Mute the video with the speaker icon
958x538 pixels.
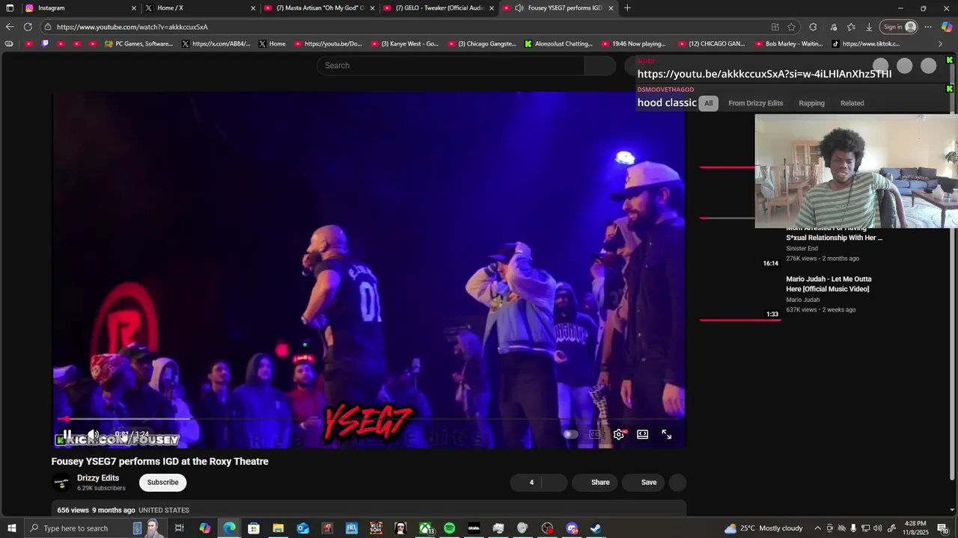pos(93,434)
